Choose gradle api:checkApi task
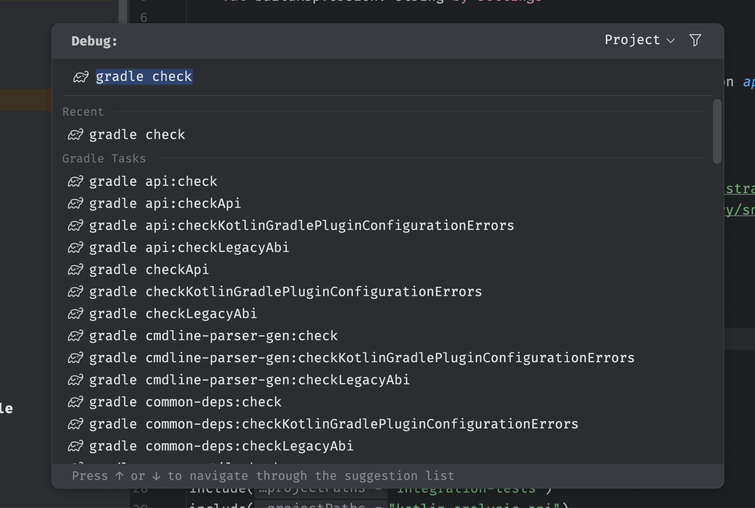The image size is (755, 508). (x=165, y=204)
